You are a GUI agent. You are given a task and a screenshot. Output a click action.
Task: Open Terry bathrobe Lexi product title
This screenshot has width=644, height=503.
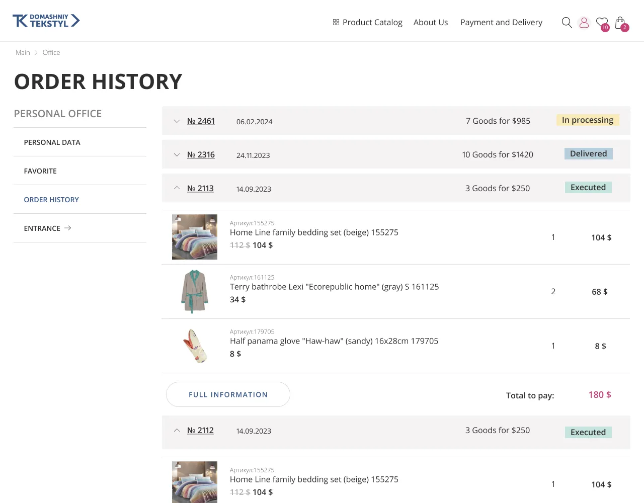pos(334,287)
